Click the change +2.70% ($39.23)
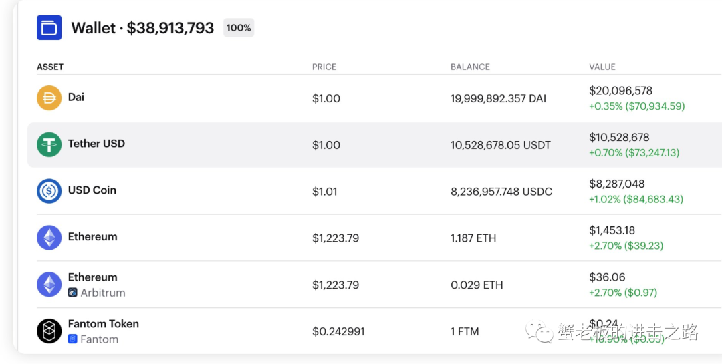The height and width of the screenshot is (364, 722). click(626, 246)
